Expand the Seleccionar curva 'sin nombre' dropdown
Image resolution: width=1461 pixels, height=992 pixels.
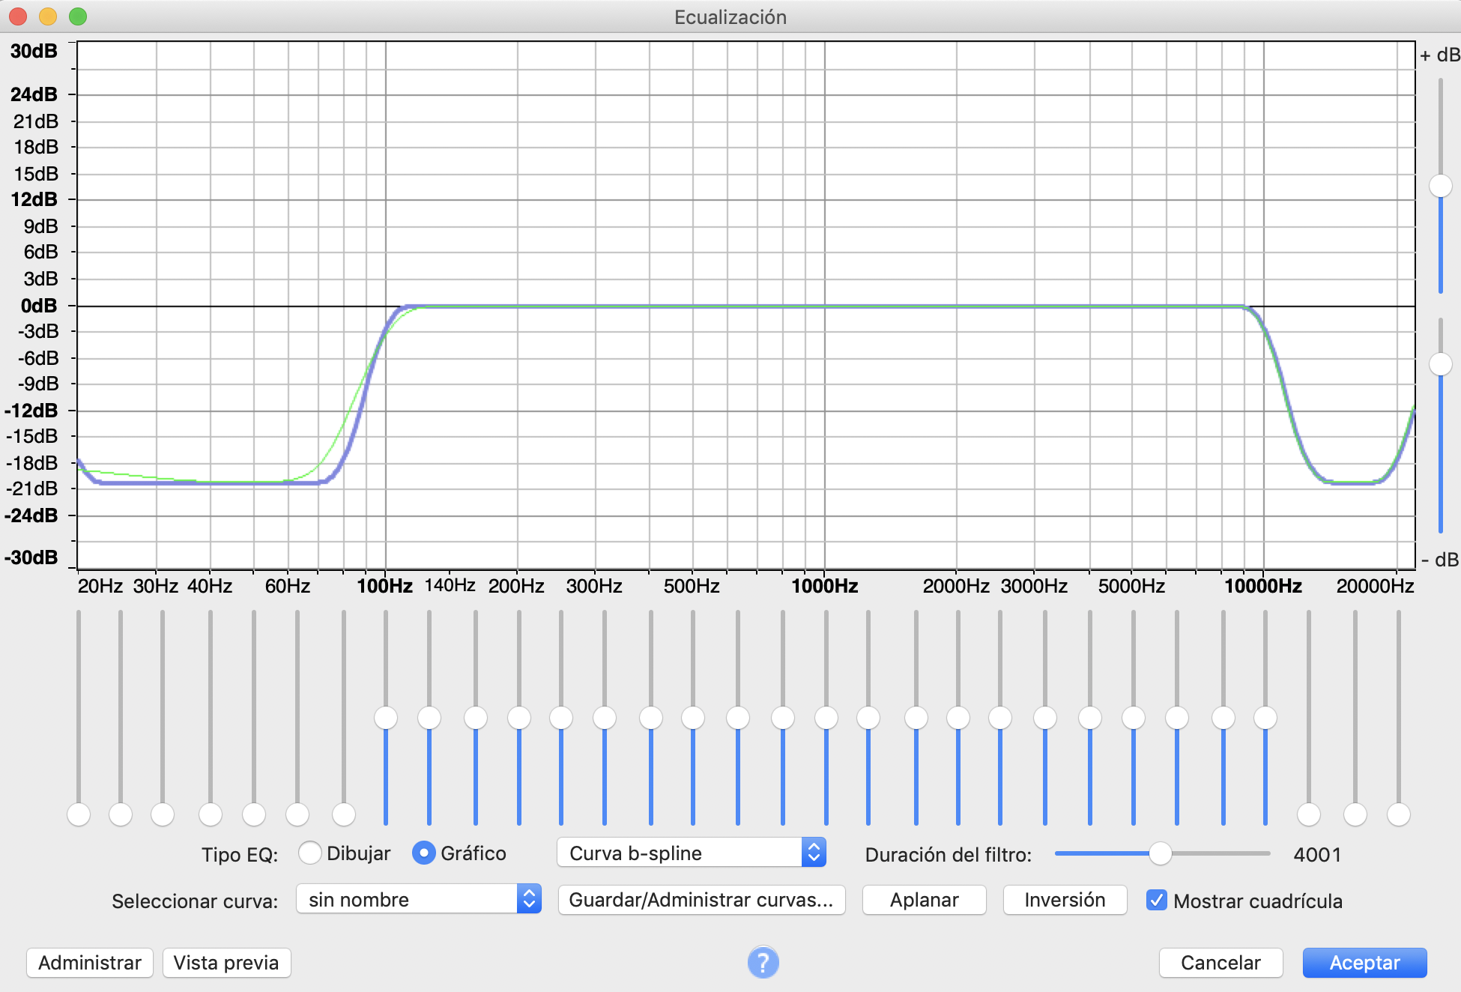click(418, 899)
